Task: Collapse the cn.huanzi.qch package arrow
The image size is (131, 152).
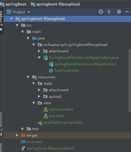Action: pos(34,45)
